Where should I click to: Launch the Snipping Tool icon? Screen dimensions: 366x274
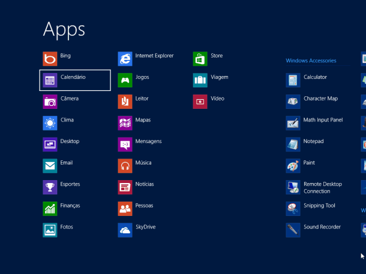293,209
